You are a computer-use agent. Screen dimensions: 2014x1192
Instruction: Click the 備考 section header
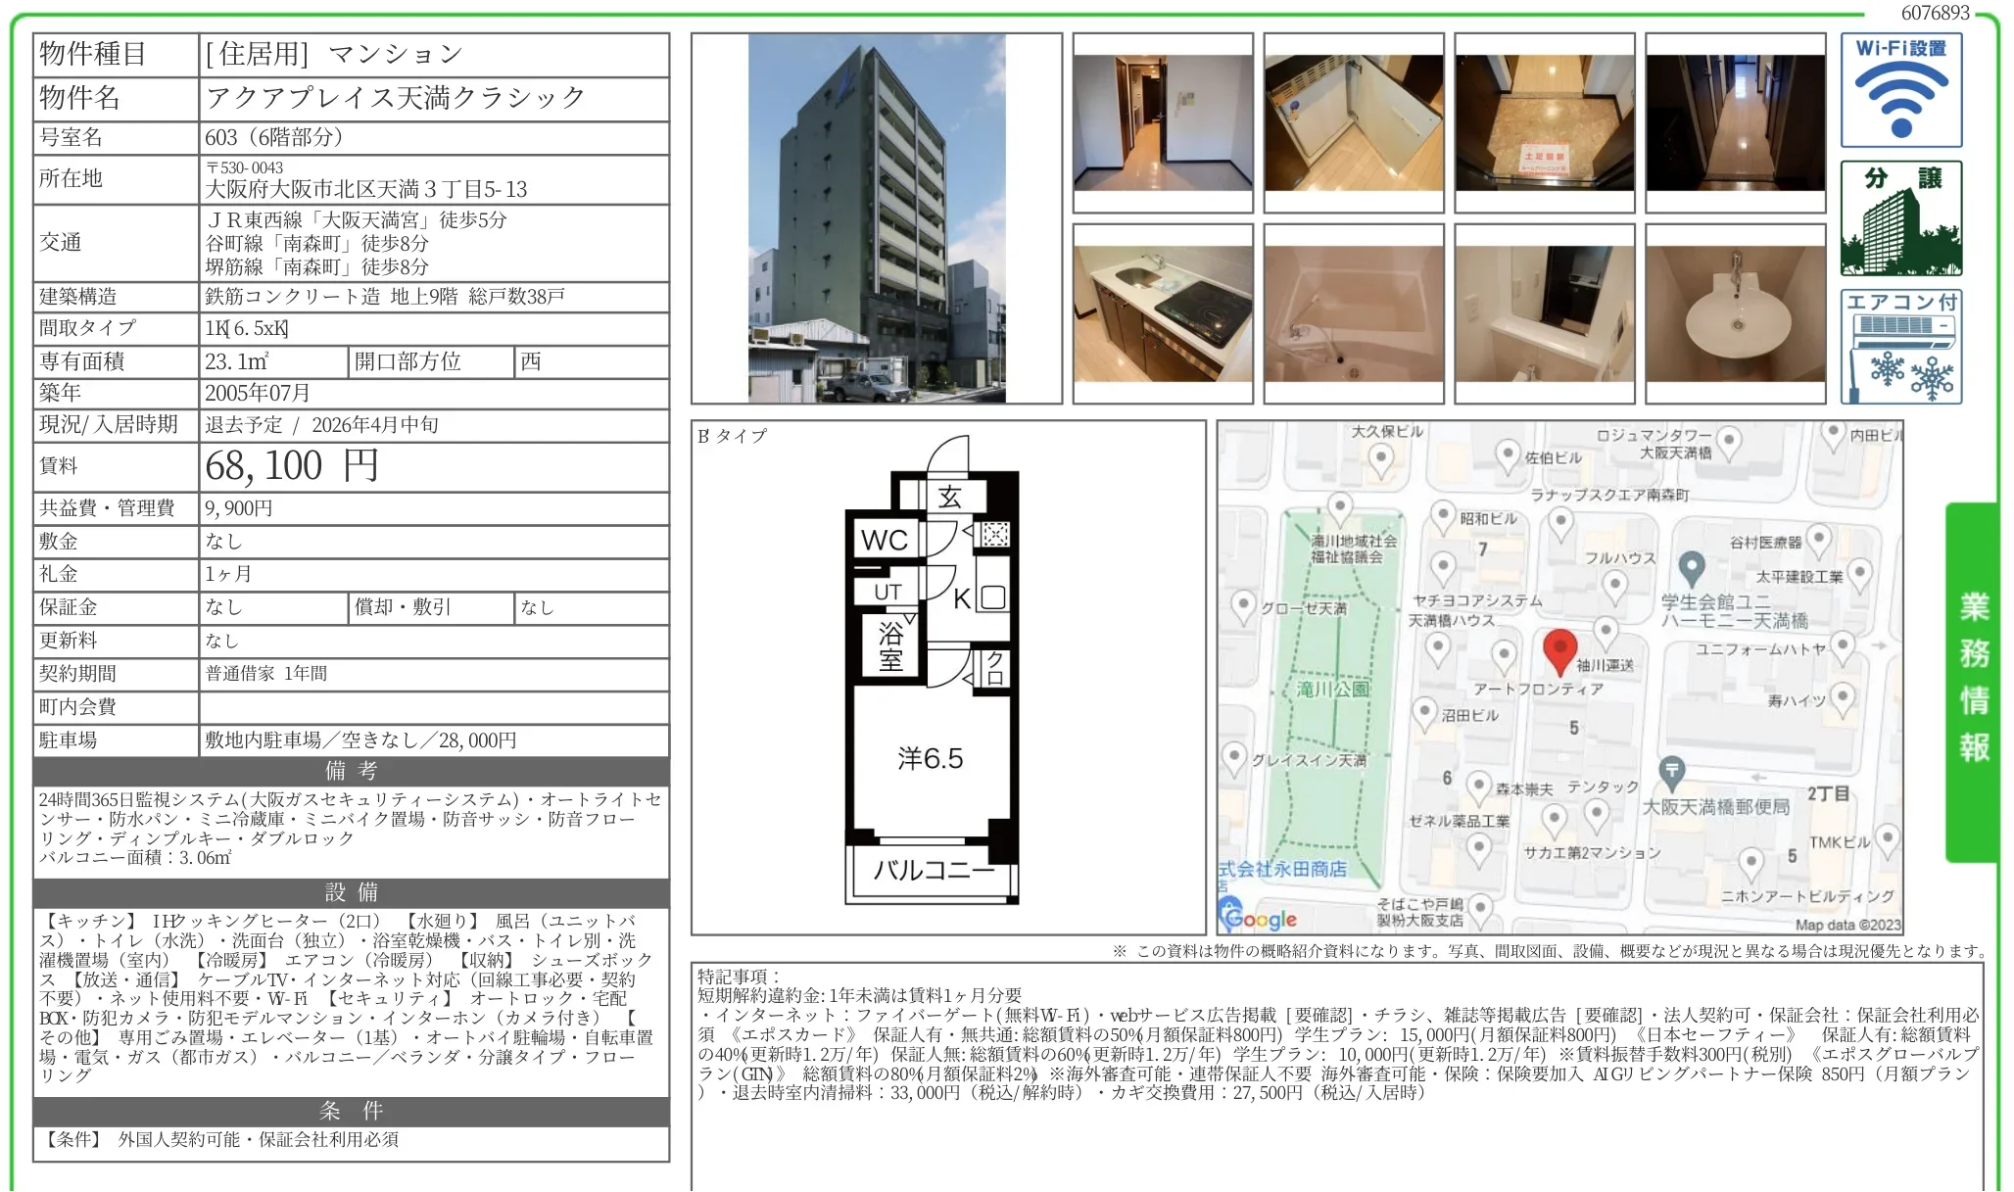[x=351, y=771]
